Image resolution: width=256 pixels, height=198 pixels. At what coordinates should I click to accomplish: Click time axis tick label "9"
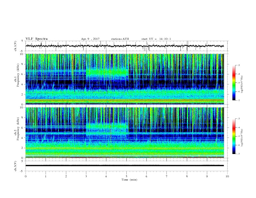point(207,176)
